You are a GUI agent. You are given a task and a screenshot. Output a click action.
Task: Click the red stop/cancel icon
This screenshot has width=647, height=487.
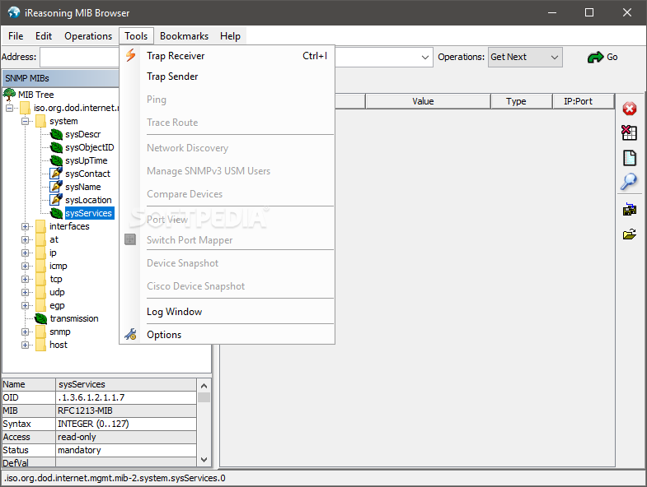click(629, 109)
